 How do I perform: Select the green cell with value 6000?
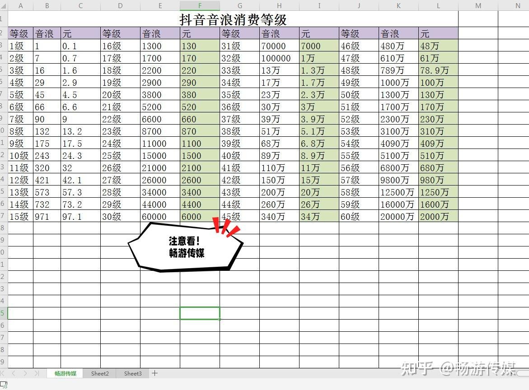pos(200,216)
